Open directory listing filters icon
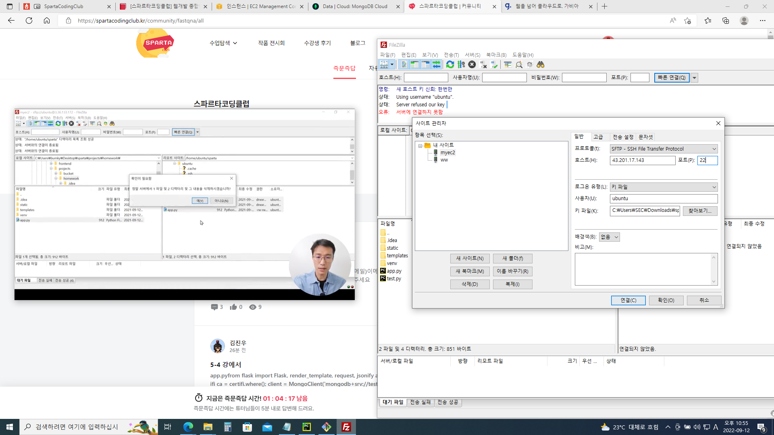The height and width of the screenshot is (435, 774). [x=508, y=64]
